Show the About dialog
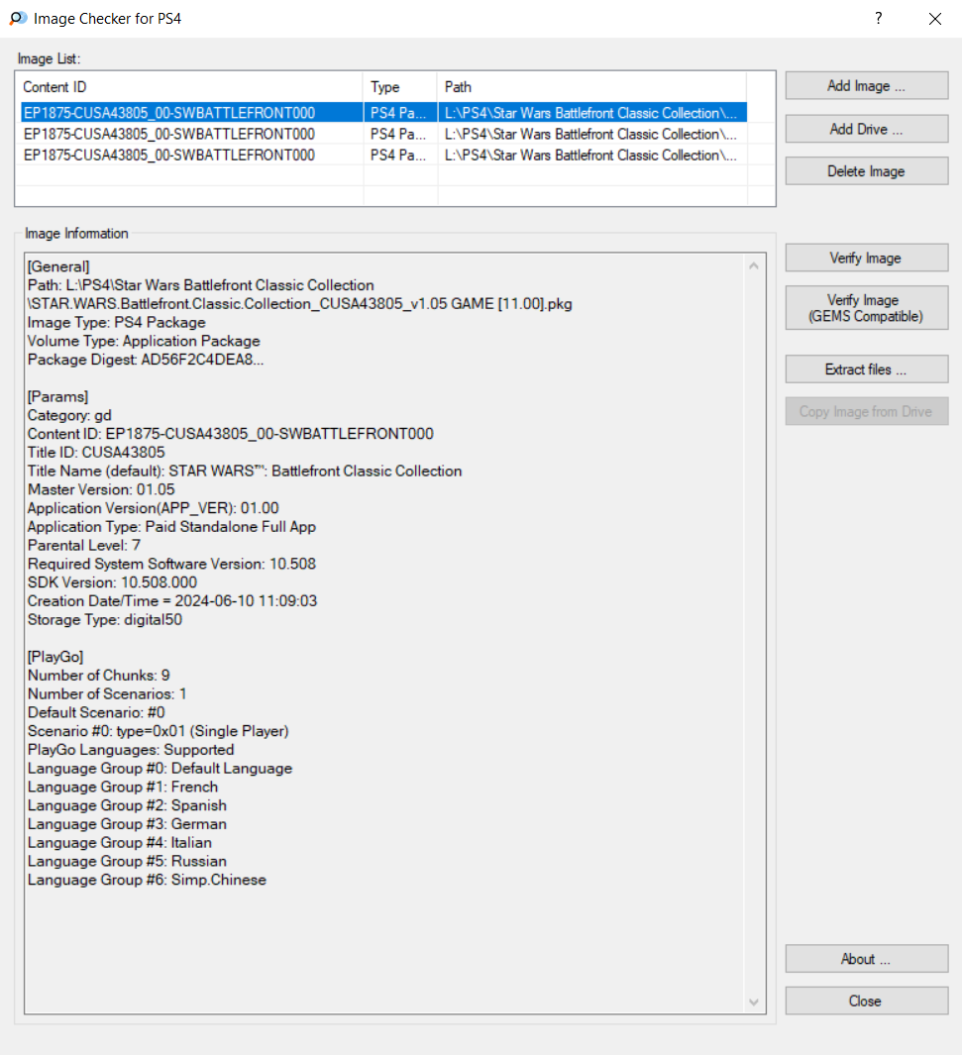Image resolution: width=962 pixels, height=1055 pixels. (x=867, y=960)
